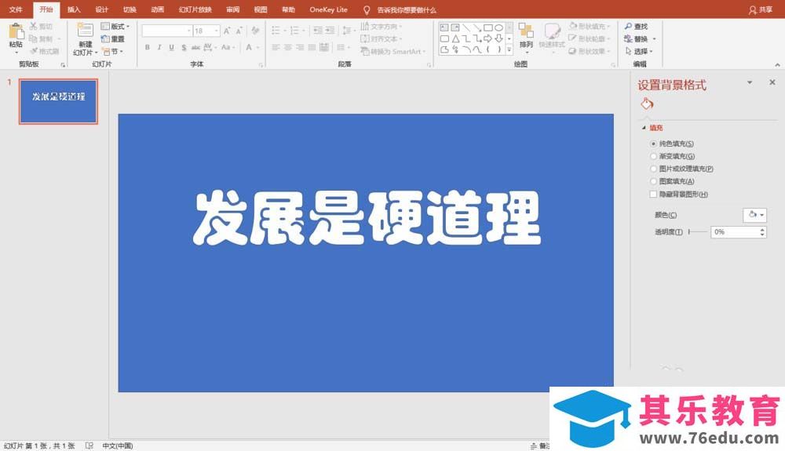
Task: Select the Triangle shape in shapes gallery
Action: click(x=455, y=38)
